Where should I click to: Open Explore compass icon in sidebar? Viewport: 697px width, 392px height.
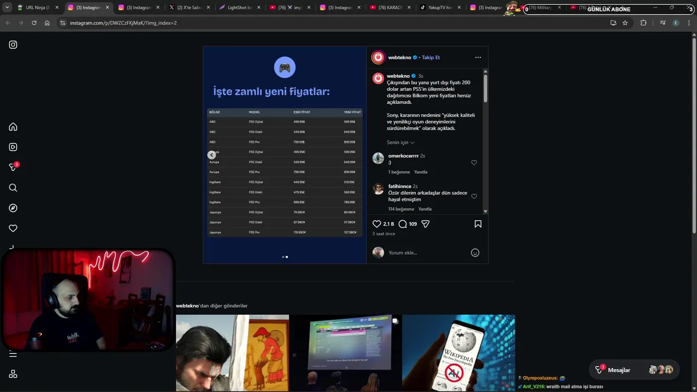(x=13, y=208)
